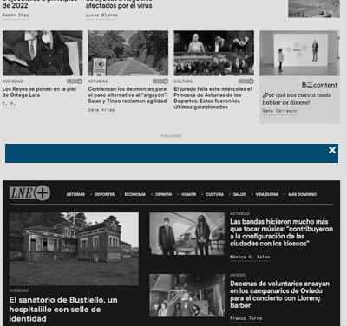Screen dimensions: 347x326
Task: Open the presentation screen photo
Action: point(299,53)
